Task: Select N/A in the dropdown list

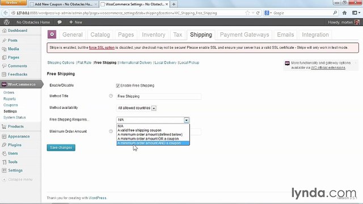Action: [x=153, y=126]
